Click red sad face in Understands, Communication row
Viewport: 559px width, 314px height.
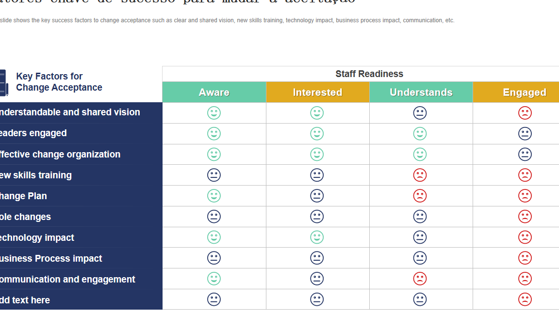pyautogui.click(x=420, y=279)
